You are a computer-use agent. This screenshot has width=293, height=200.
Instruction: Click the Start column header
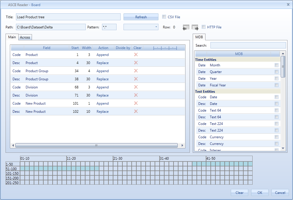[x=75, y=48]
